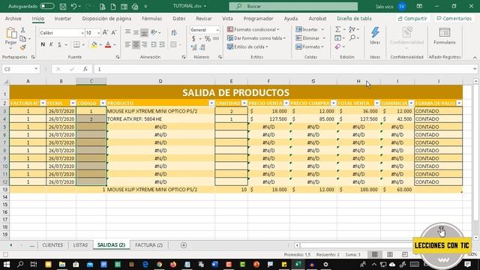Increase font size with larger A

point(105,32)
